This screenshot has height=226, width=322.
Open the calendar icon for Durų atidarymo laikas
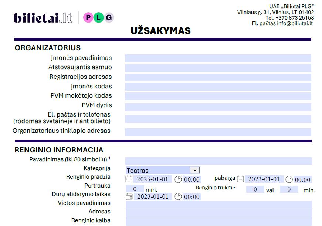click(x=129, y=196)
